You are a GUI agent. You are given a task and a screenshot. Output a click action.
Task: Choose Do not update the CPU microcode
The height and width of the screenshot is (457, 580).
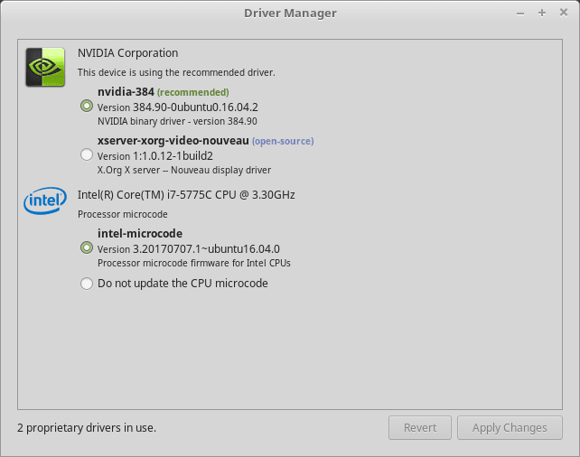click(x=87, y=284)
